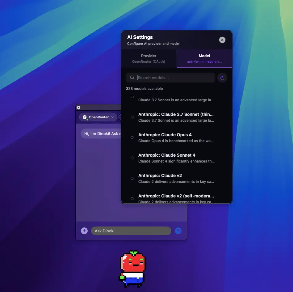Focus the Search models field
This screenshot has height=292, width=293.
click(174, 78)
